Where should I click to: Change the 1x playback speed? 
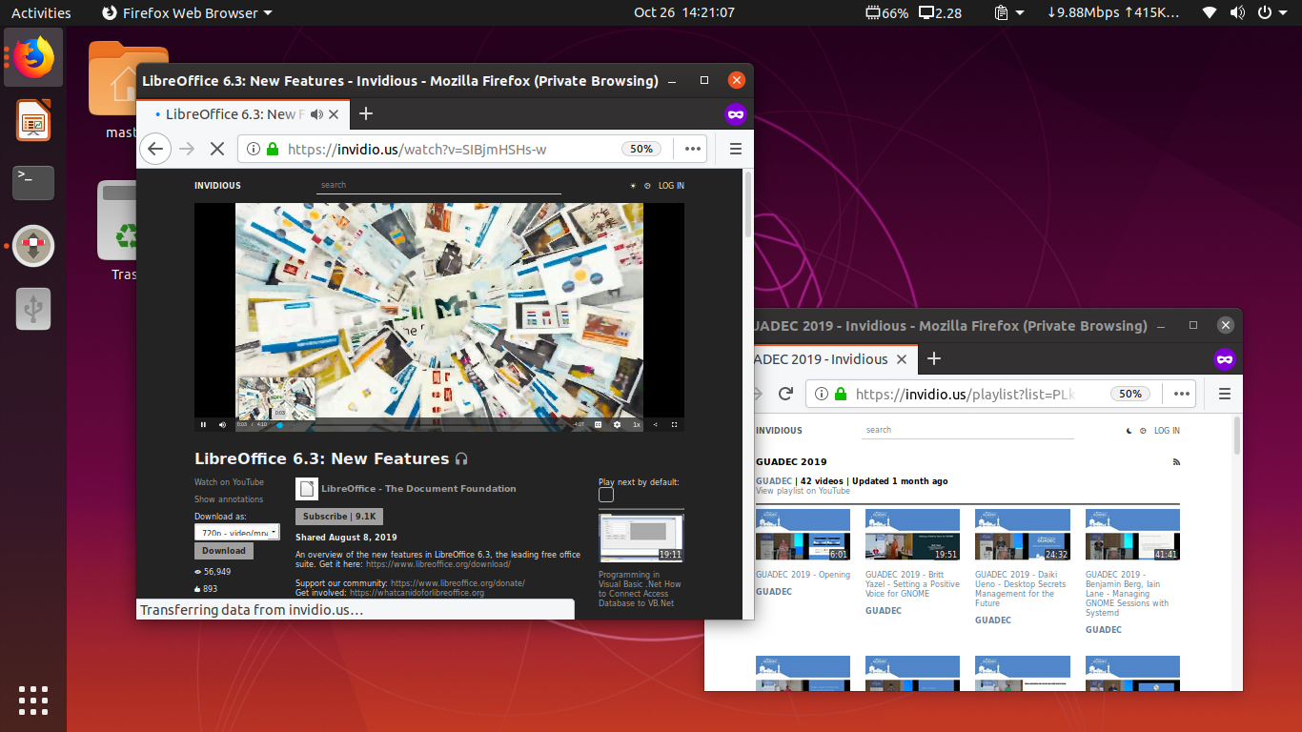click(x=637, y=424)
